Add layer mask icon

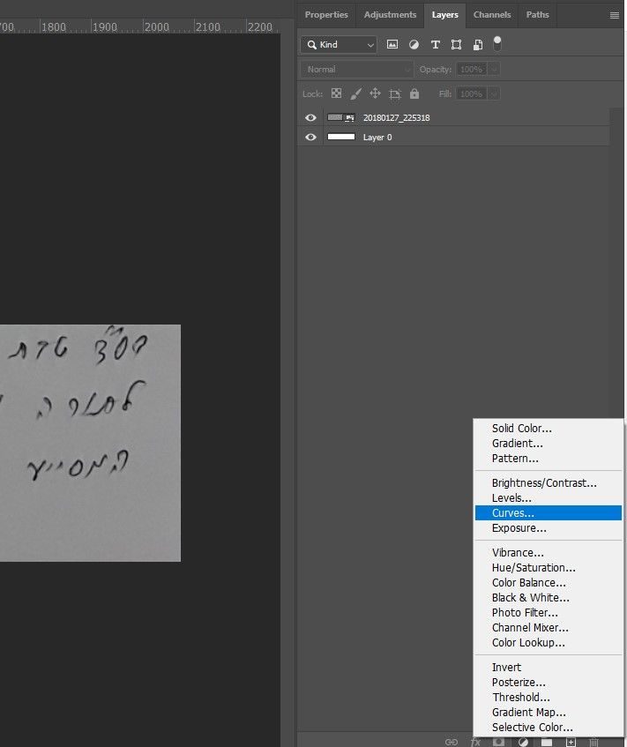click(x=498, y=742)
